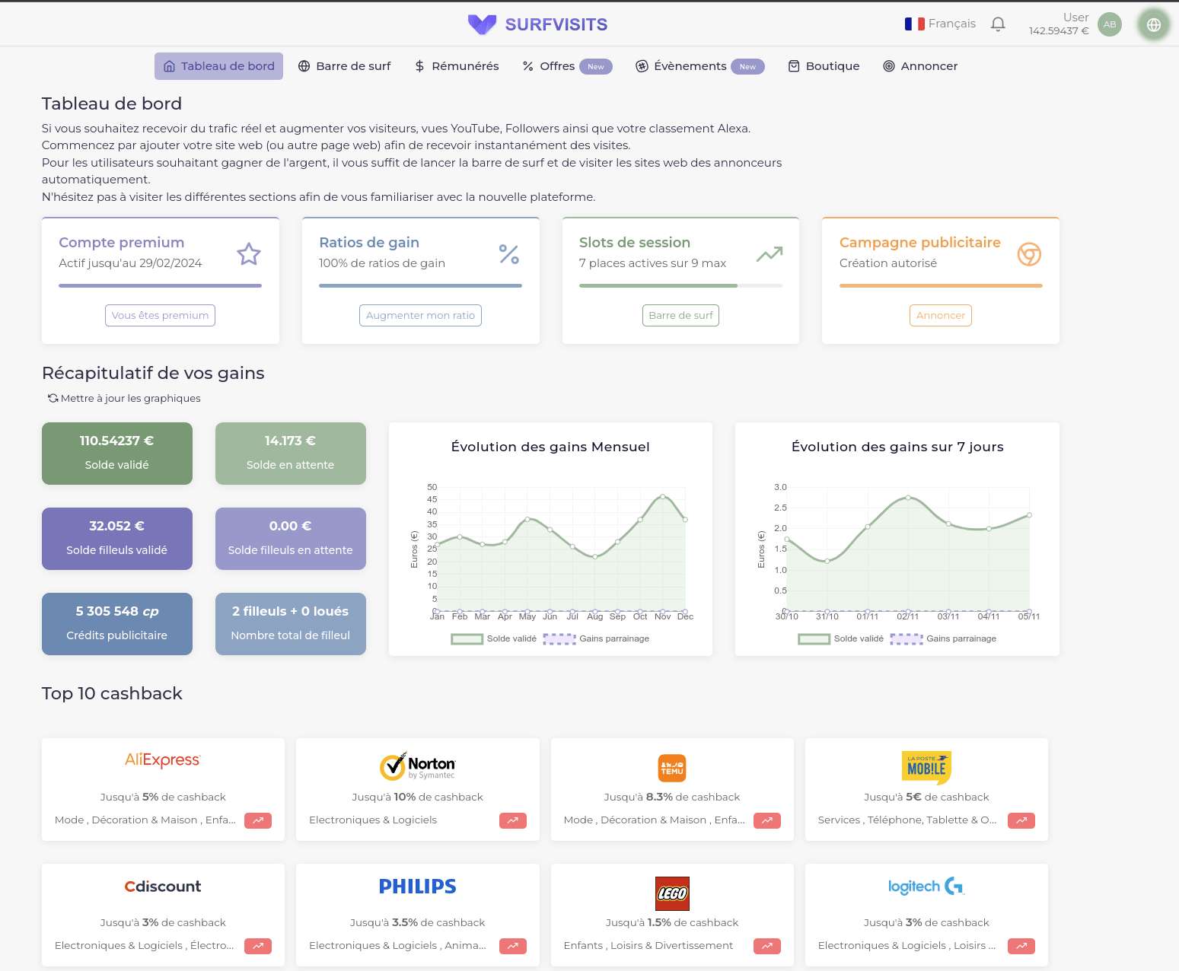The image size is (1179, 971).
Task: Click the Solde validé green tile
Action: pyautogui.click(x=117, y=454)
